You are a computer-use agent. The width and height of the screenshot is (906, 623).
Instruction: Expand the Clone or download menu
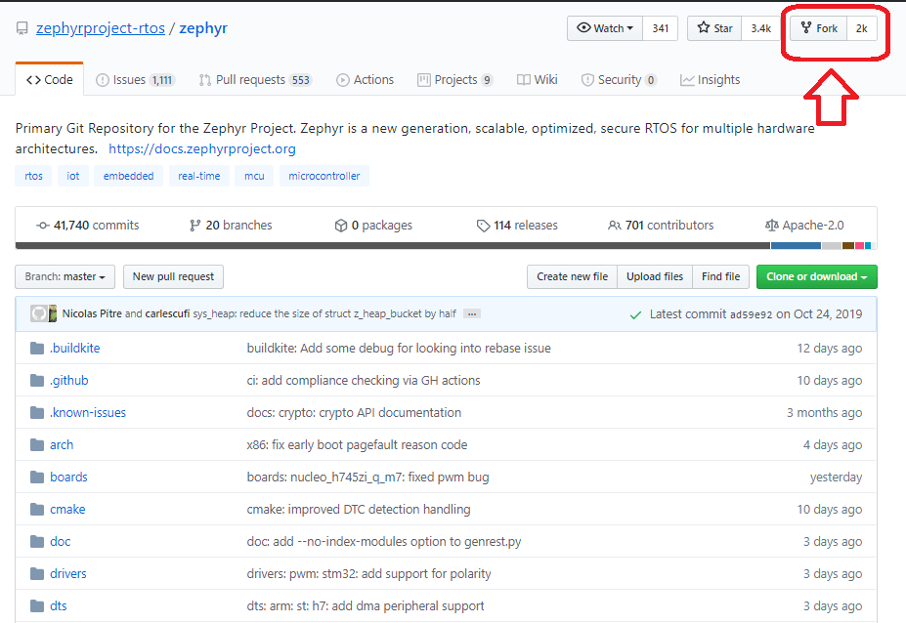(816, 276)
